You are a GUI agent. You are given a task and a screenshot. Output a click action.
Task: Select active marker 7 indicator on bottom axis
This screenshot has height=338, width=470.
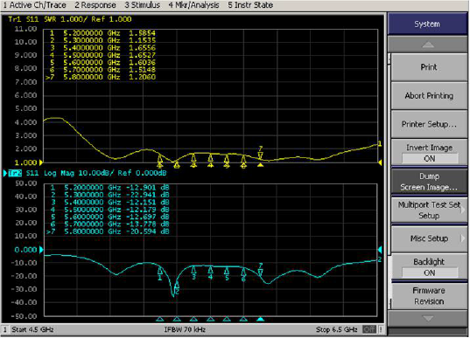click(x=260, y=319)
